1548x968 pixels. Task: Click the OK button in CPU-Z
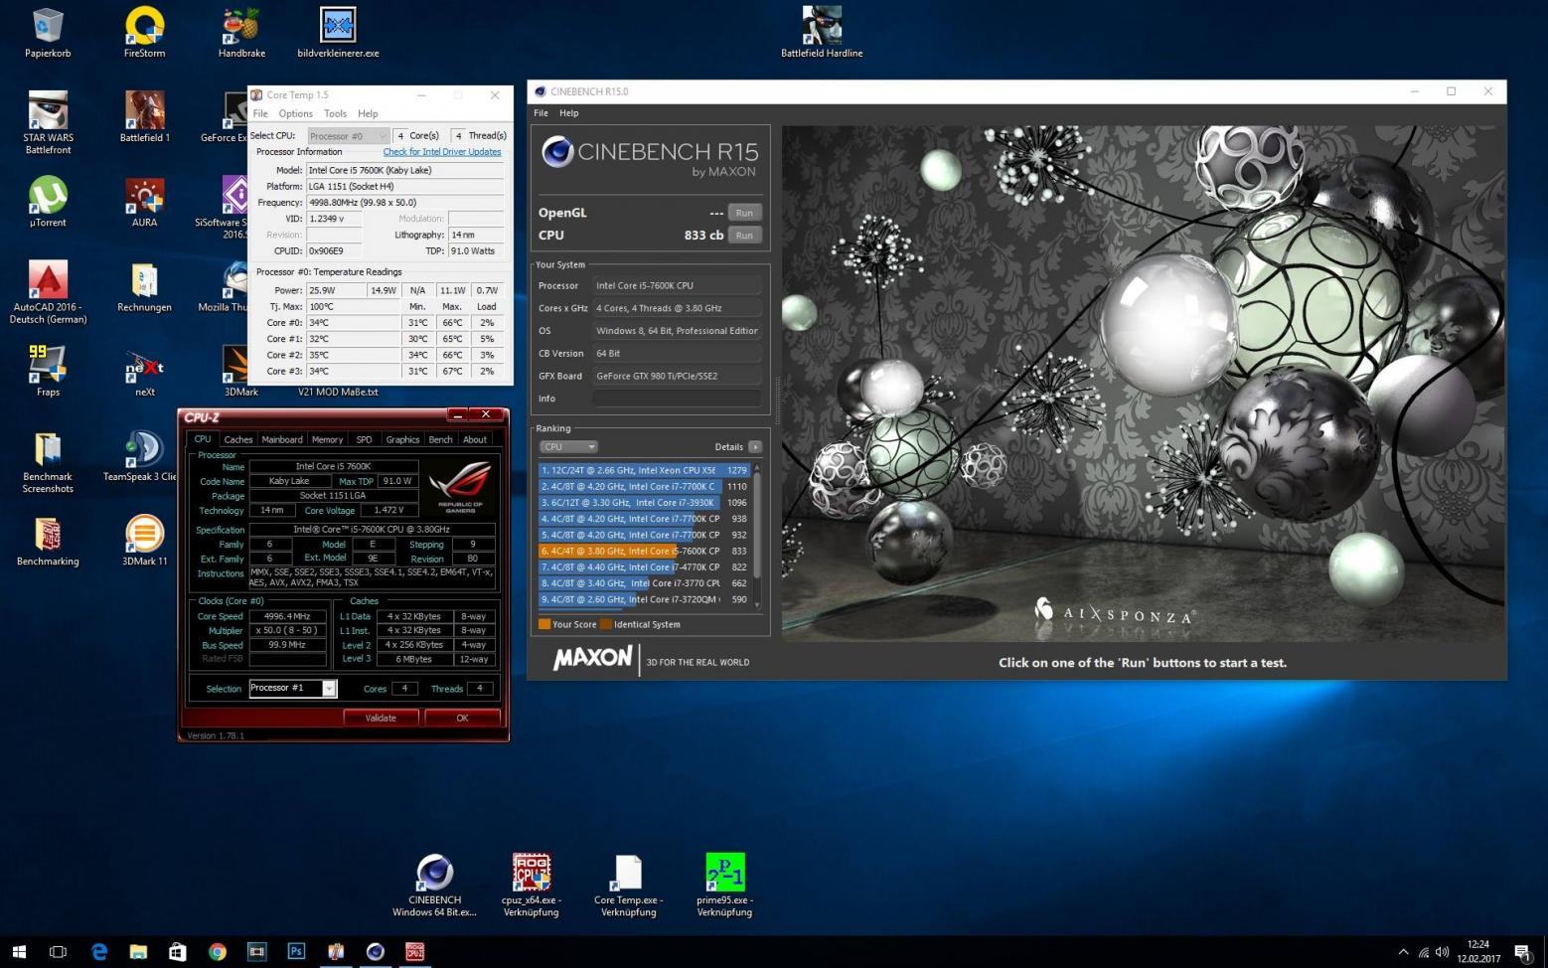coord(462,718)
